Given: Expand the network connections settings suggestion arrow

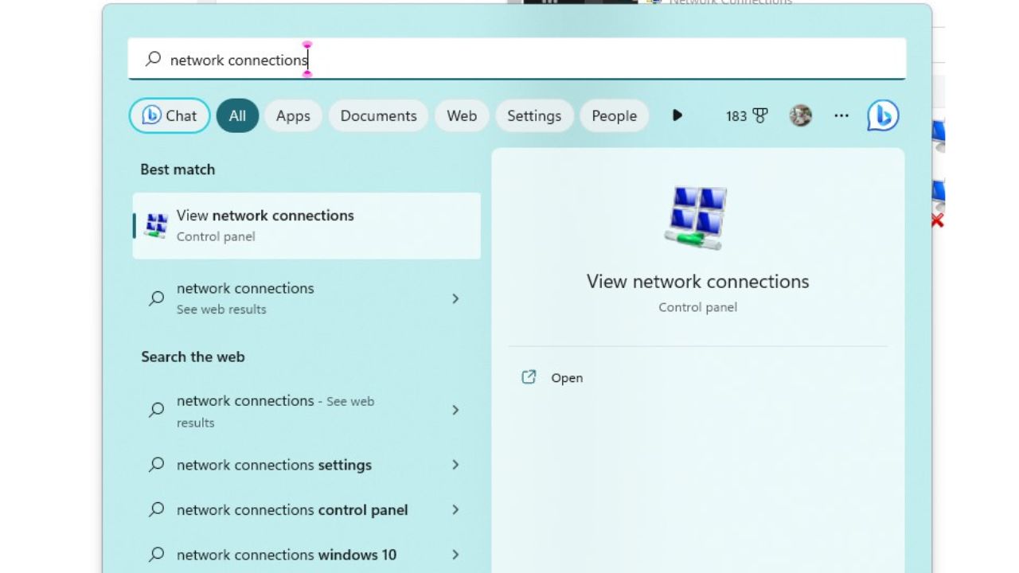Looking at the screenshot, I should tap(455, 465).
